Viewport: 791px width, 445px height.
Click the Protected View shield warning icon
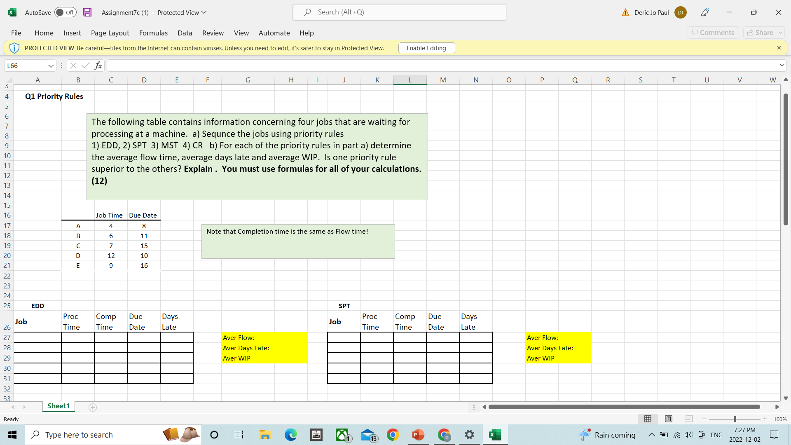14,48
